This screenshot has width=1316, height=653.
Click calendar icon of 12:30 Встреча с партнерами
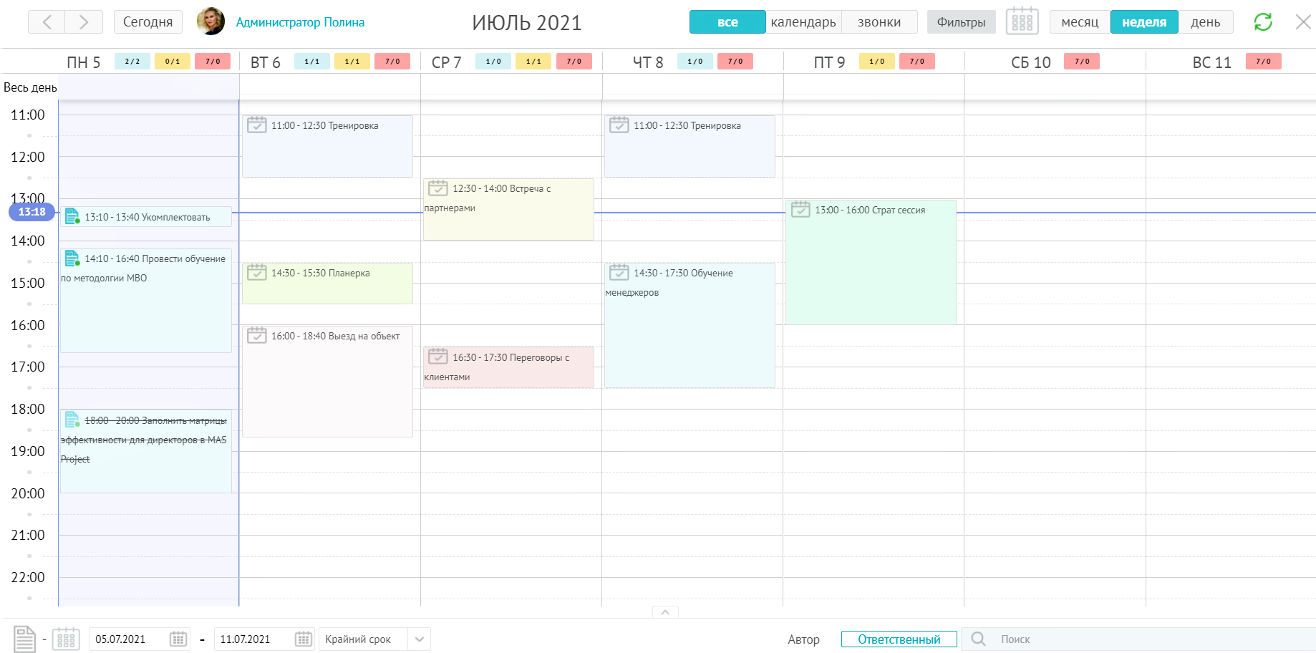click(x=438, y=188)
